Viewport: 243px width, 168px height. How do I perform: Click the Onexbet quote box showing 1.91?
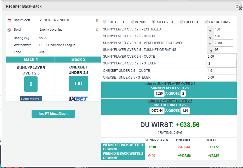185,111
